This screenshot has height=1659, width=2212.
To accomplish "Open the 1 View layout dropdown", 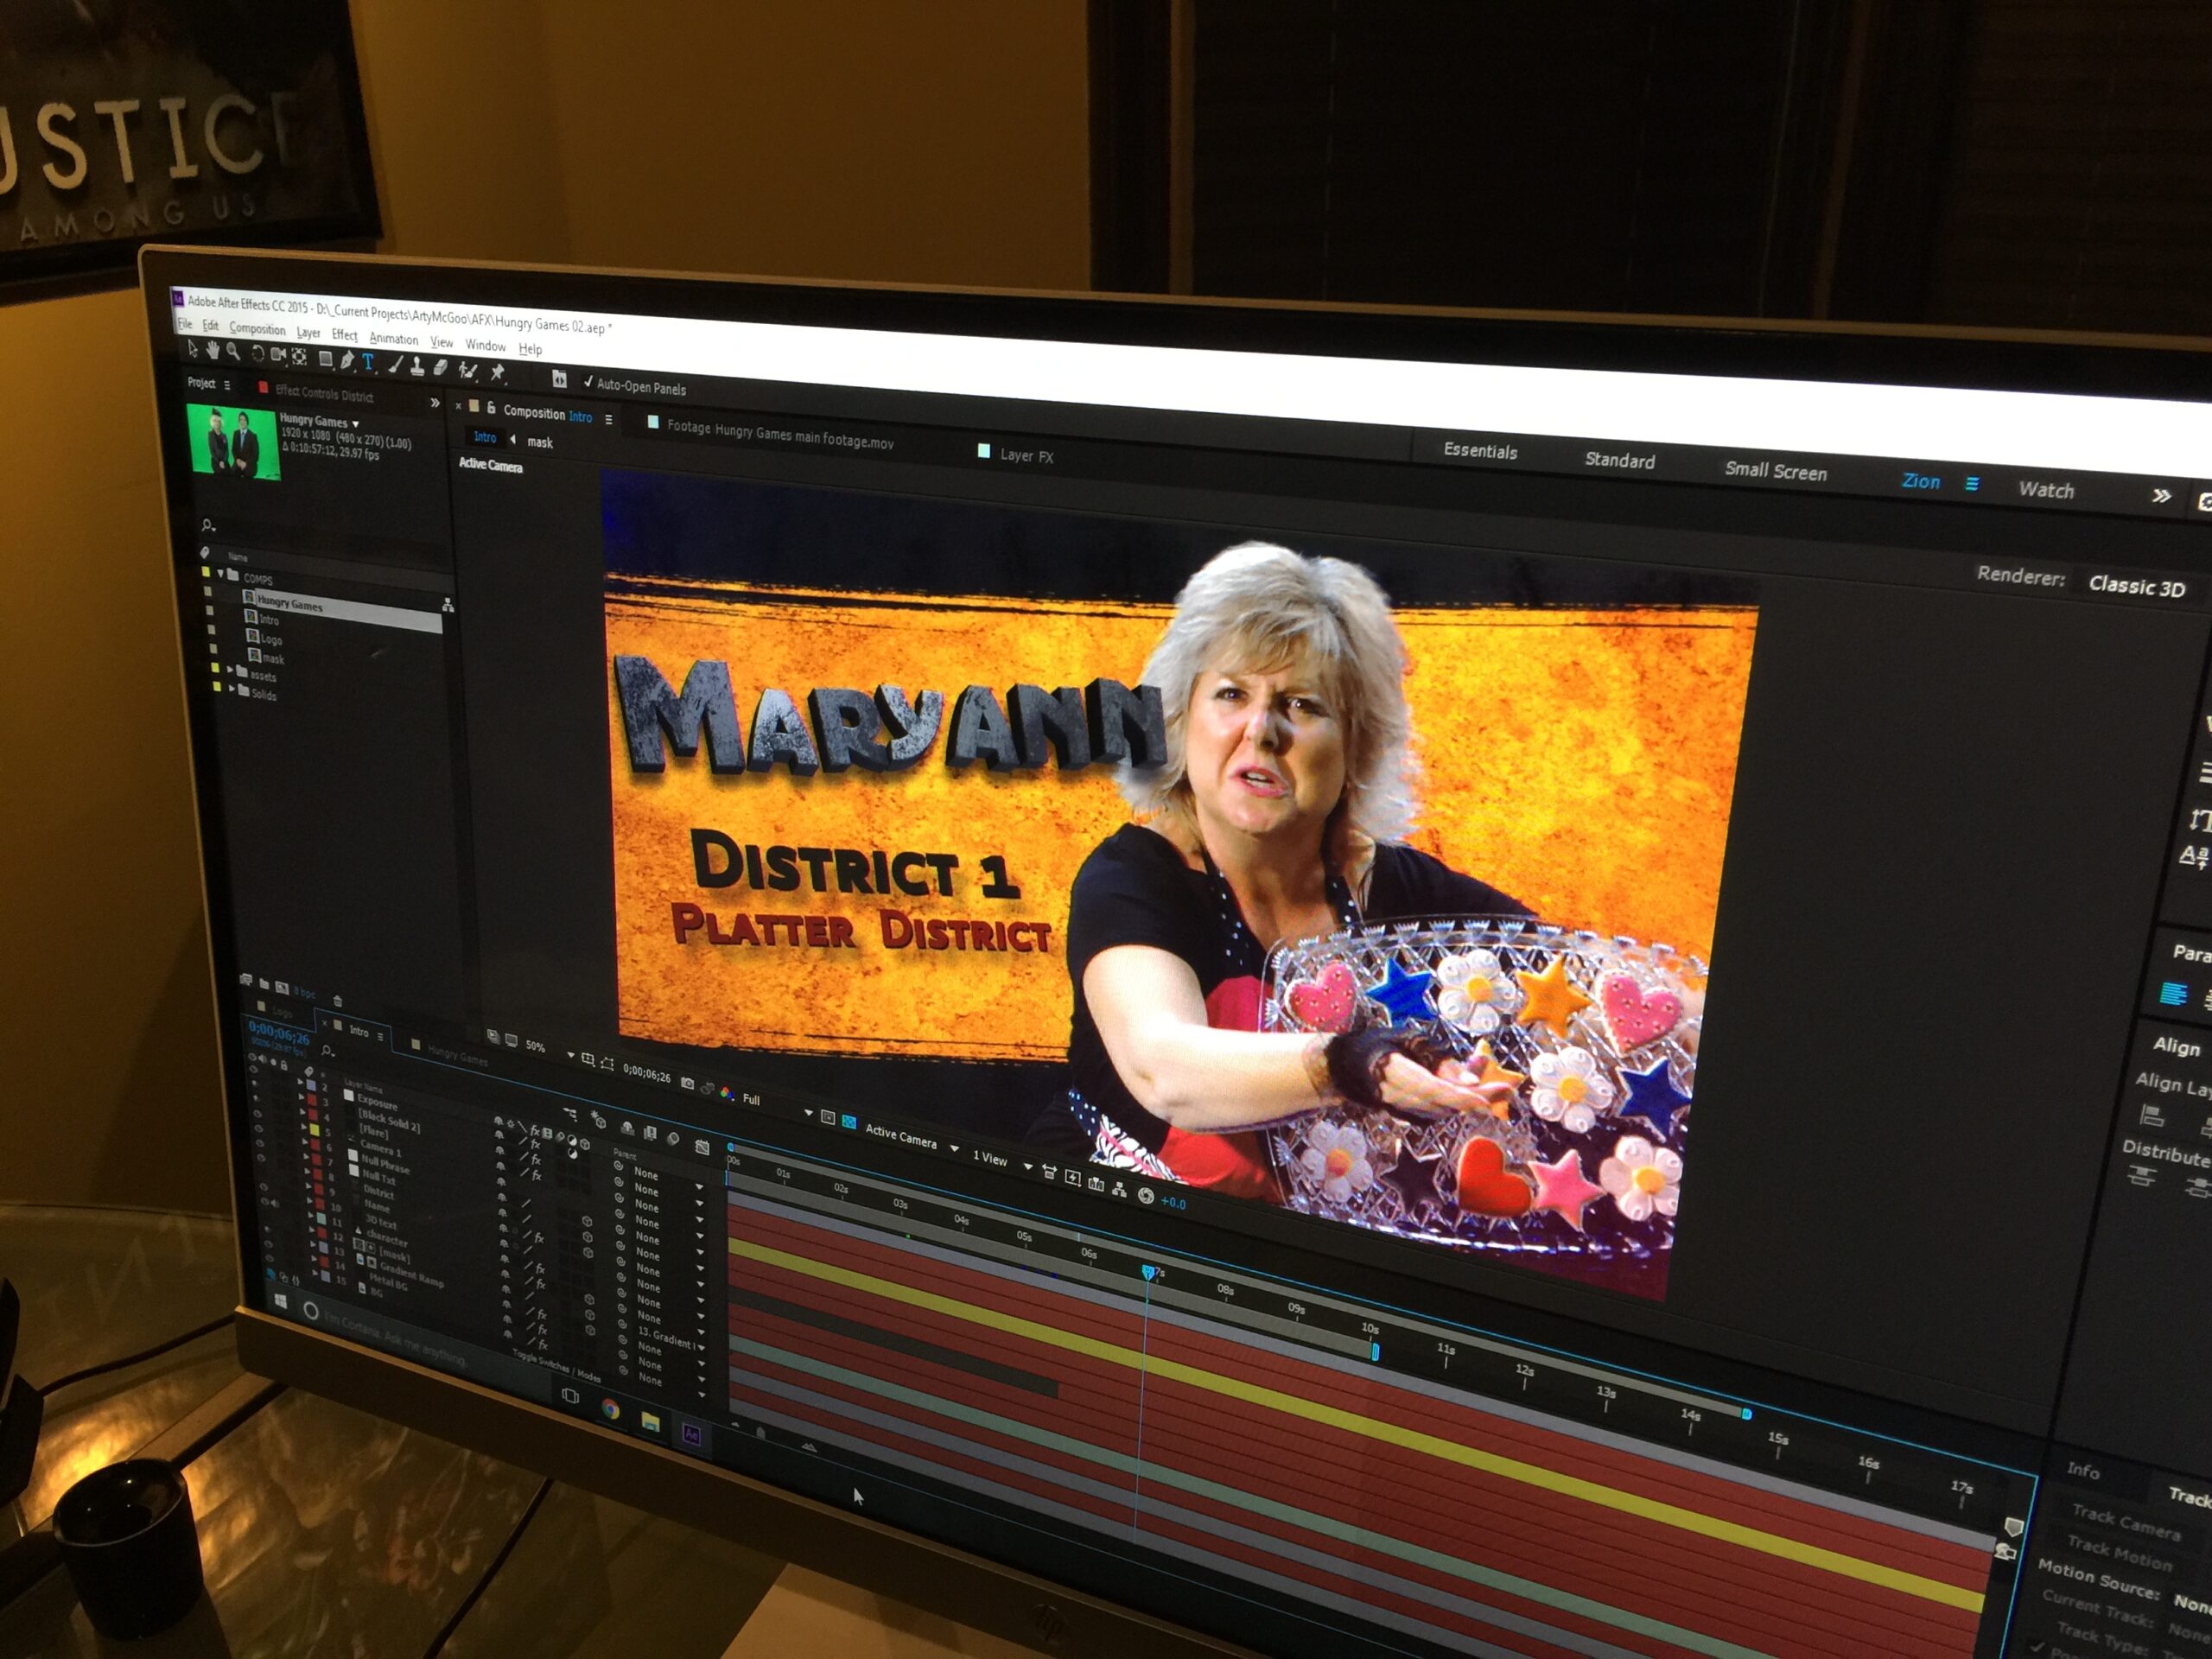I will pyautogui.click(x=1003, y=1162).
